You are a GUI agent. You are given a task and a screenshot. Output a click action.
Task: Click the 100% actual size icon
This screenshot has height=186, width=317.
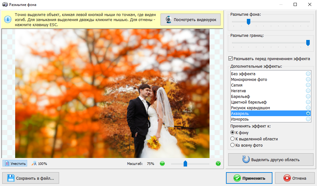tap(34, 164)
